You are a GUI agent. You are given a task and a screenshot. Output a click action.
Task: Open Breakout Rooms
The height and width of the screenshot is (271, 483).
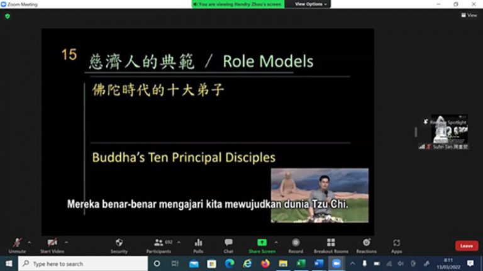331,245
